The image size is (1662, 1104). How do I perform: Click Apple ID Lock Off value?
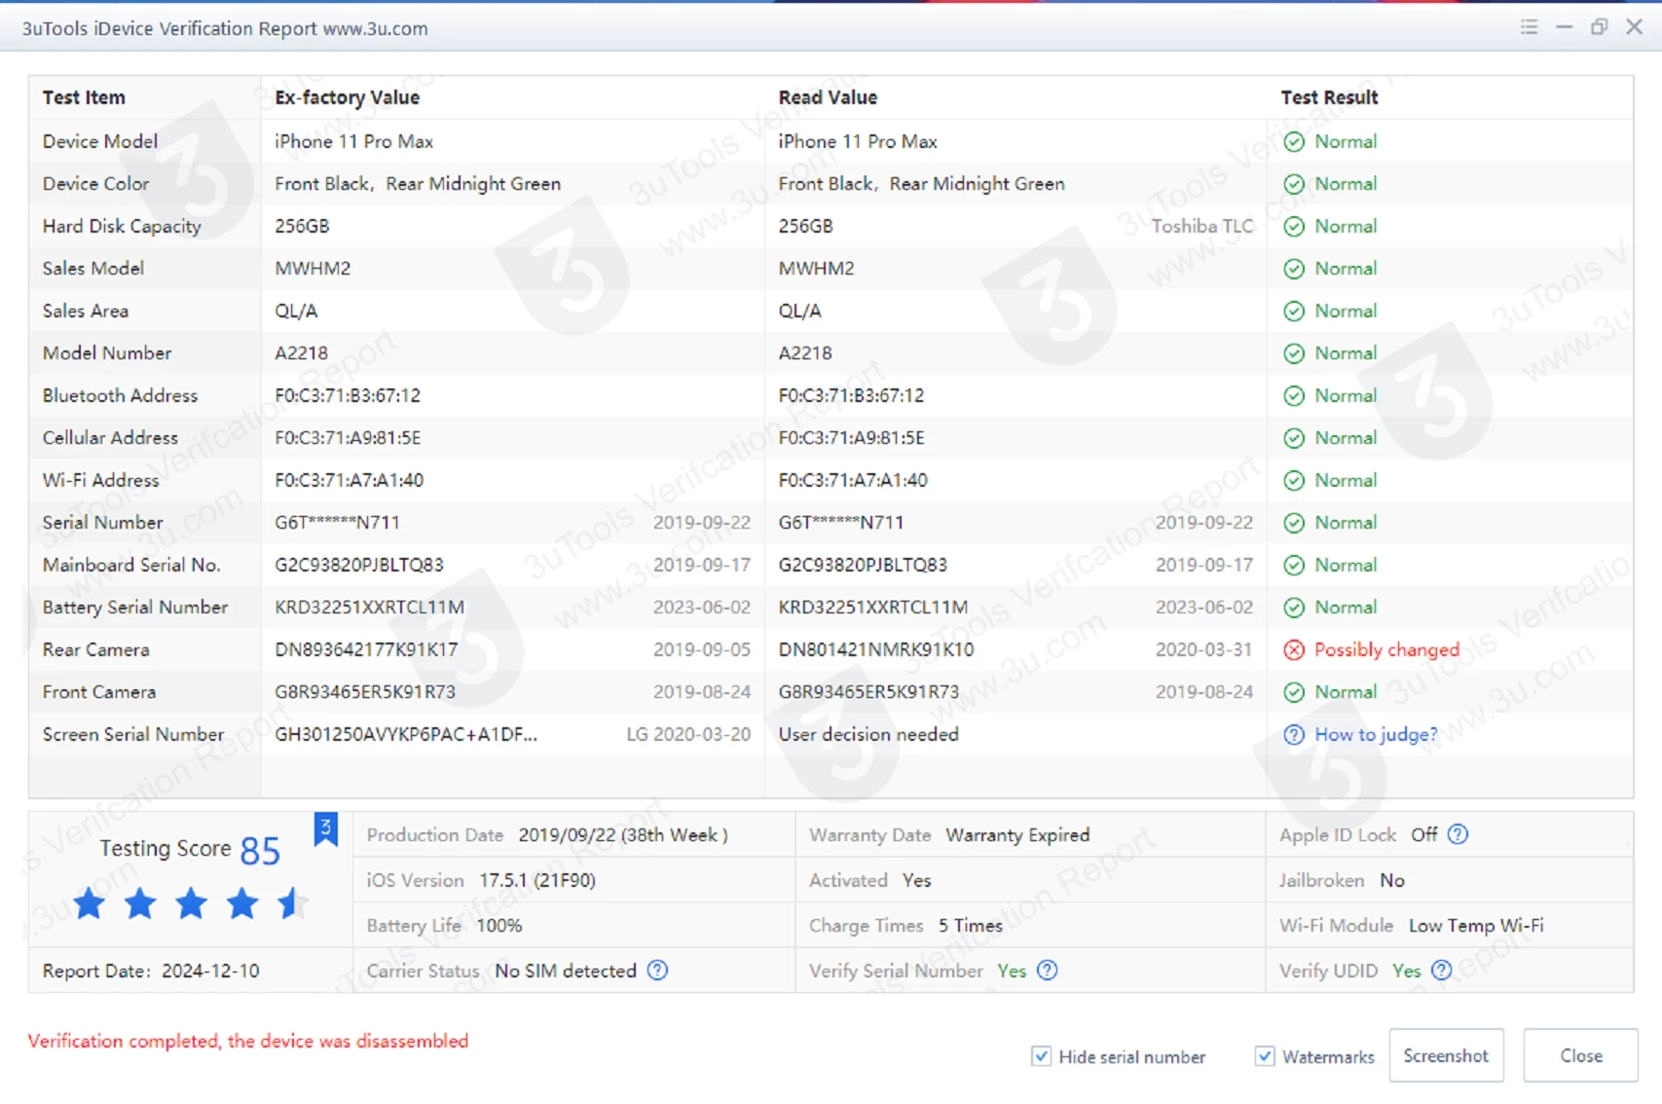(1424, 835)
